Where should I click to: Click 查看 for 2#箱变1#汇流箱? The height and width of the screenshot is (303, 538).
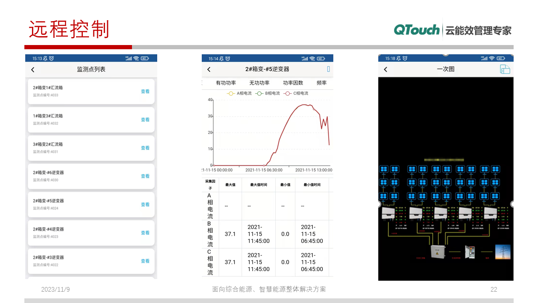point(145,91)
